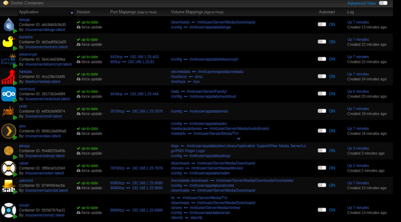Click force update cloud icon for duckdns
The image size is (401, 222).
79,44
